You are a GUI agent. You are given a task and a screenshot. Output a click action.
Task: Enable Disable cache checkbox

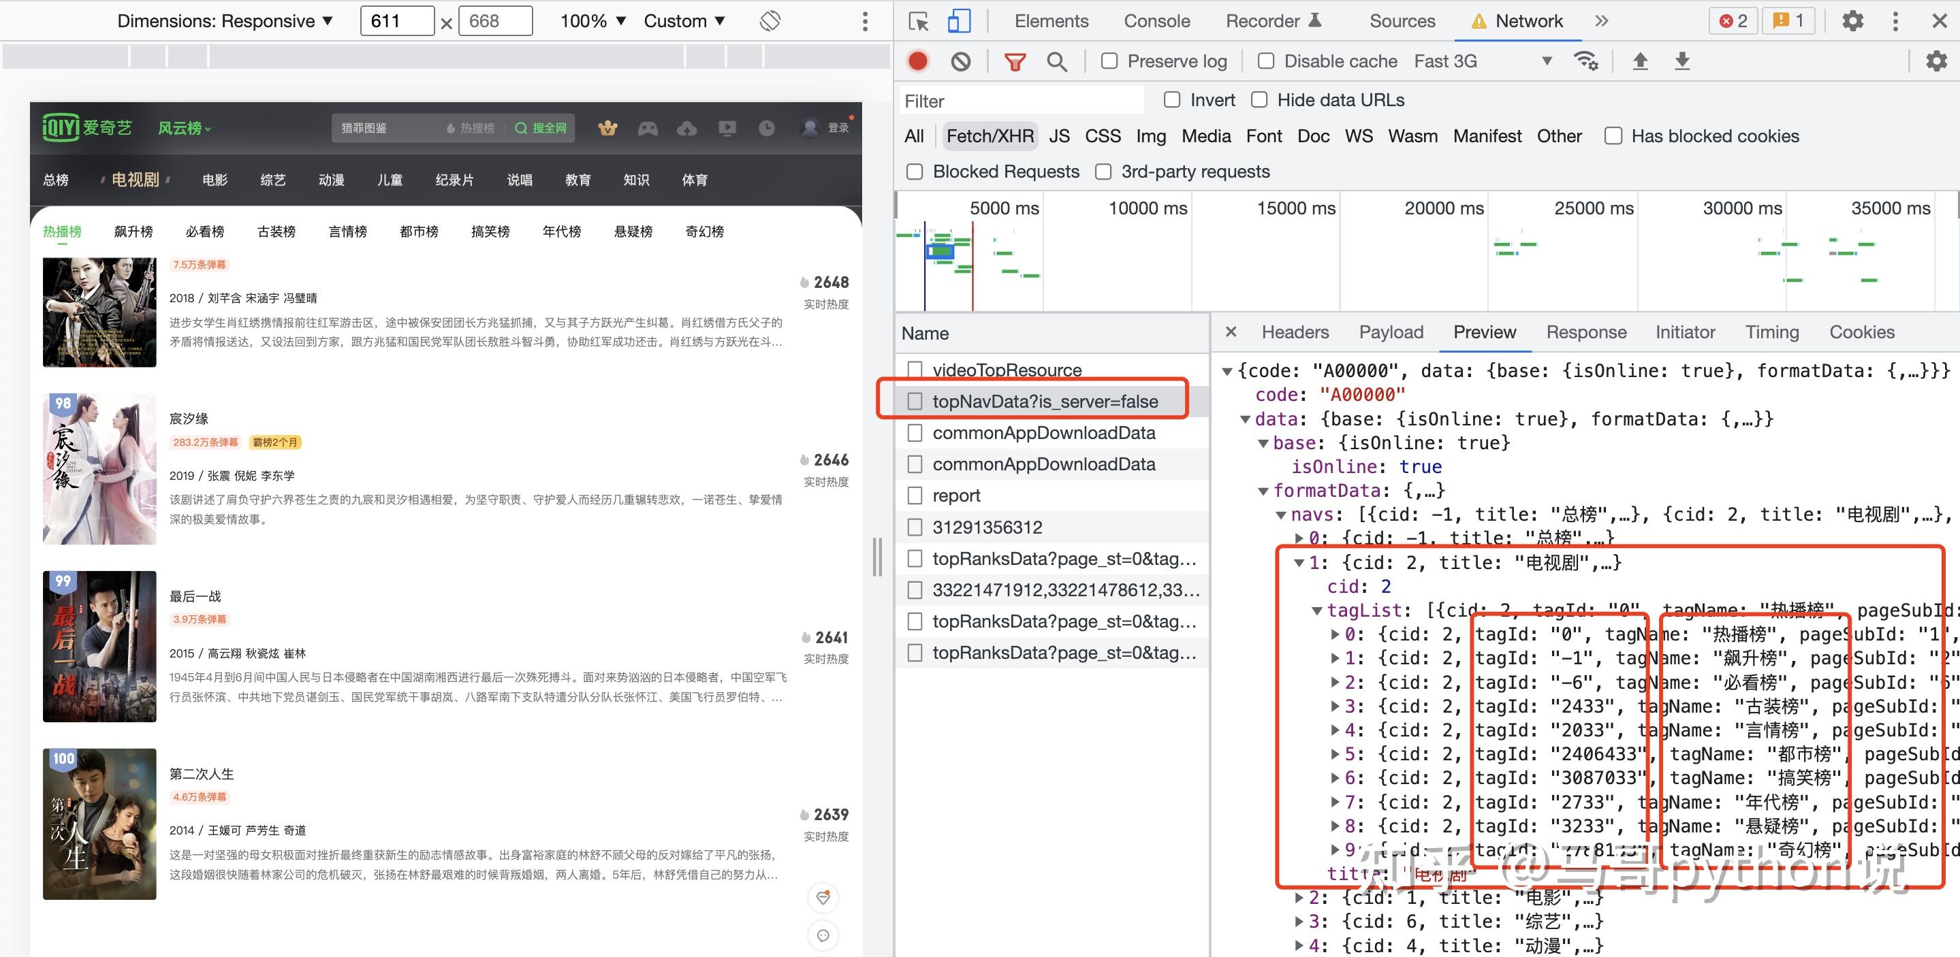(x=1266, y=61)
